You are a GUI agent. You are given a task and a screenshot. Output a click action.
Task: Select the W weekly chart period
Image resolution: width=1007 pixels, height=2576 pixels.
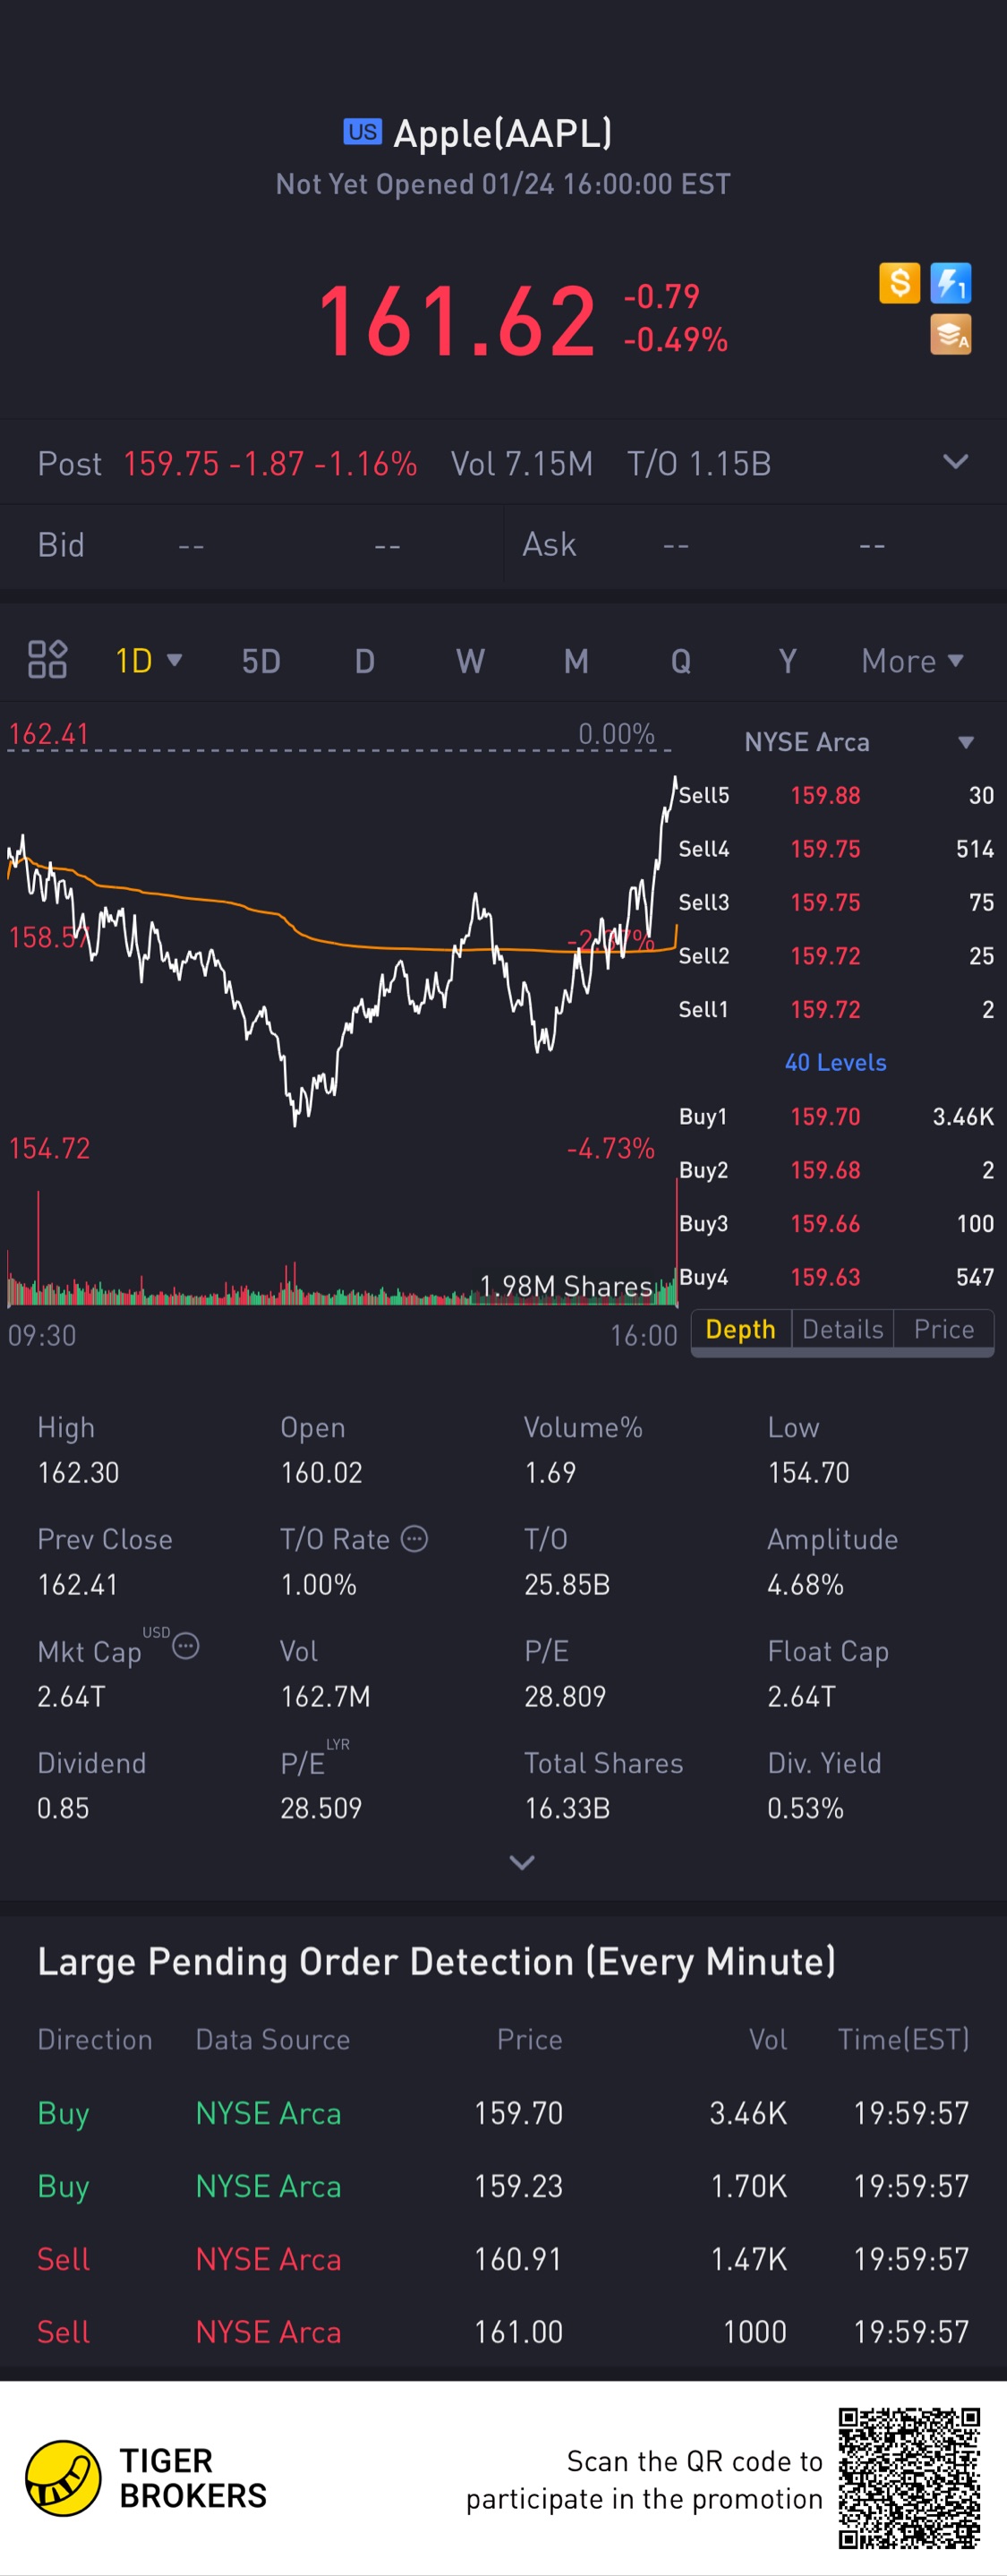[470, 661]
